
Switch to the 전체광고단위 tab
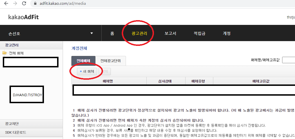(x=111, y=61)
